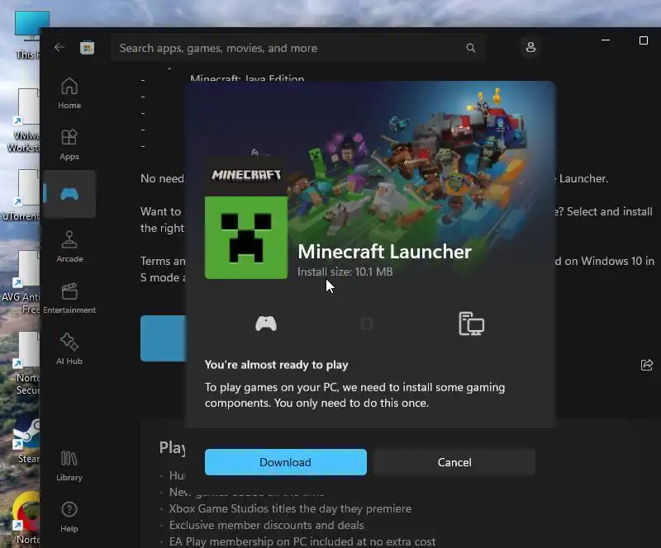This screenshot has width=661, height=548.
Task: Click the blue button behind the dialog
Action: pyautogui.click(x=163, y=338)
